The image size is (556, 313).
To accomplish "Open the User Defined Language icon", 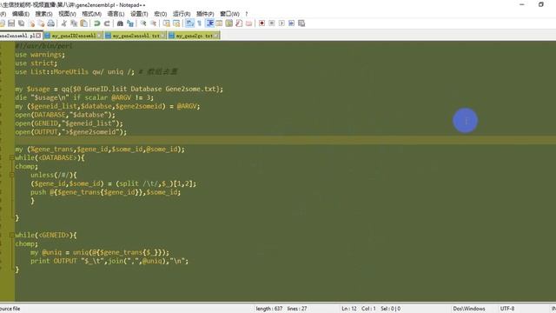I will (219, 23).
